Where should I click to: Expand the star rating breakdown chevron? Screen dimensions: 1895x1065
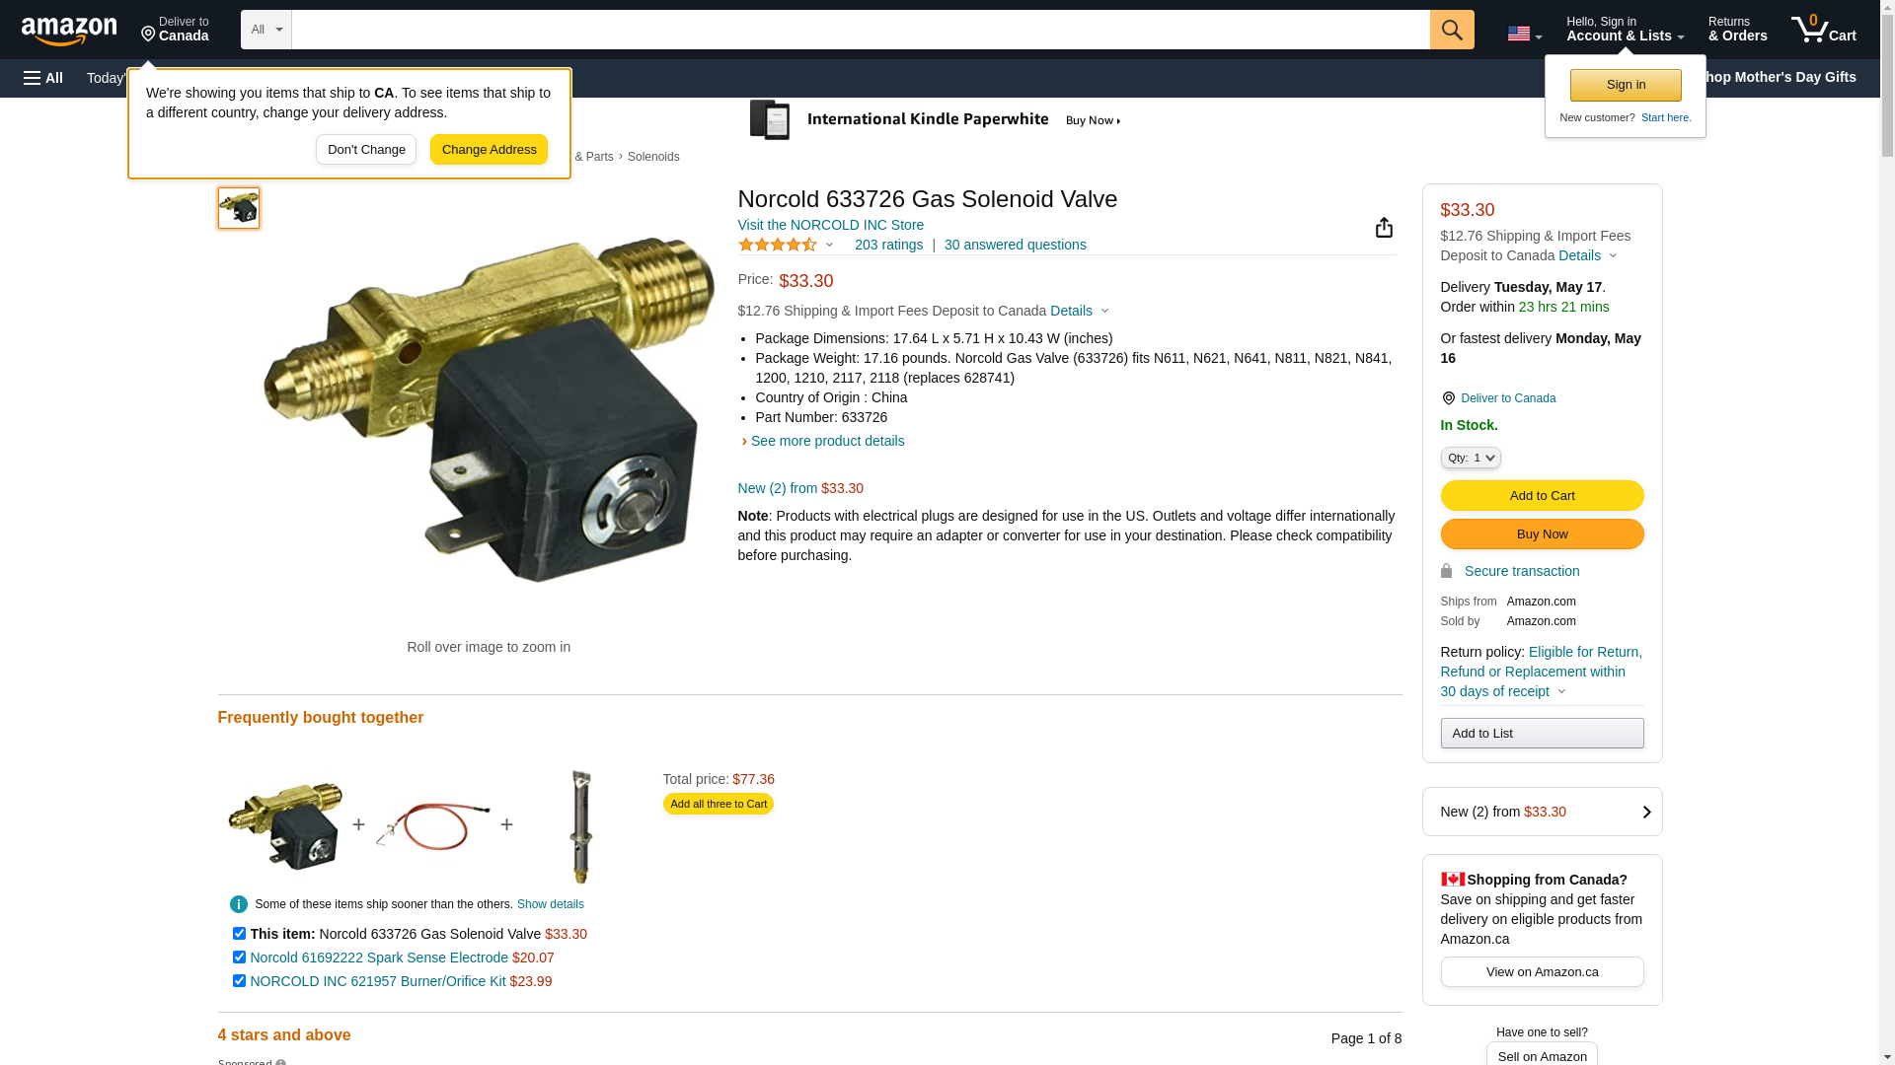(829, 246)
